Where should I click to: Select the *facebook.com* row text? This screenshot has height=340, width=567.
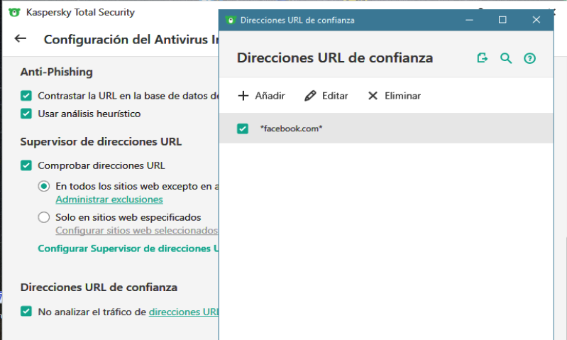pos(291,128)
